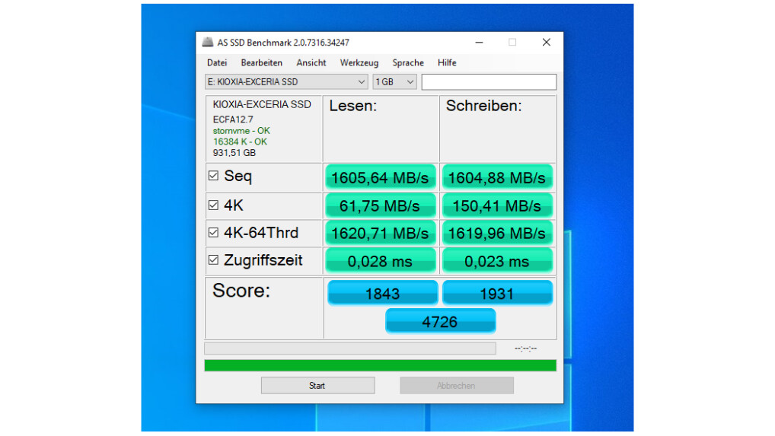Open the Hilfe menu
Viewport: 775px width, 436px height.
447,62
